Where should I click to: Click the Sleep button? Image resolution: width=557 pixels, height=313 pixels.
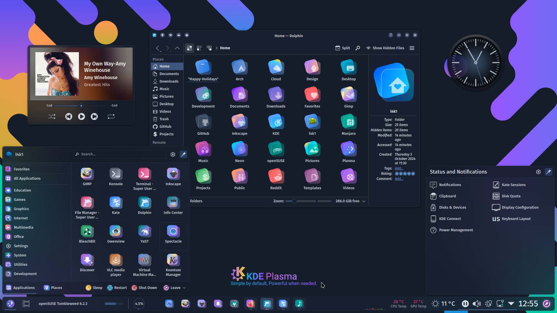tap(94, 288)
